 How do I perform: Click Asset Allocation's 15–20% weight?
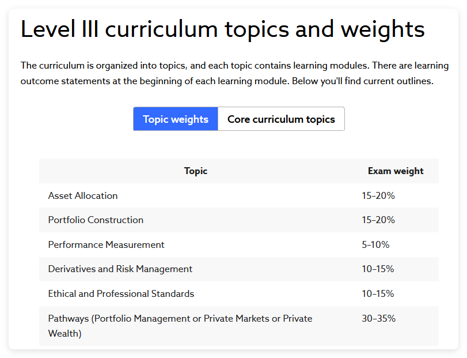point(378,195)
